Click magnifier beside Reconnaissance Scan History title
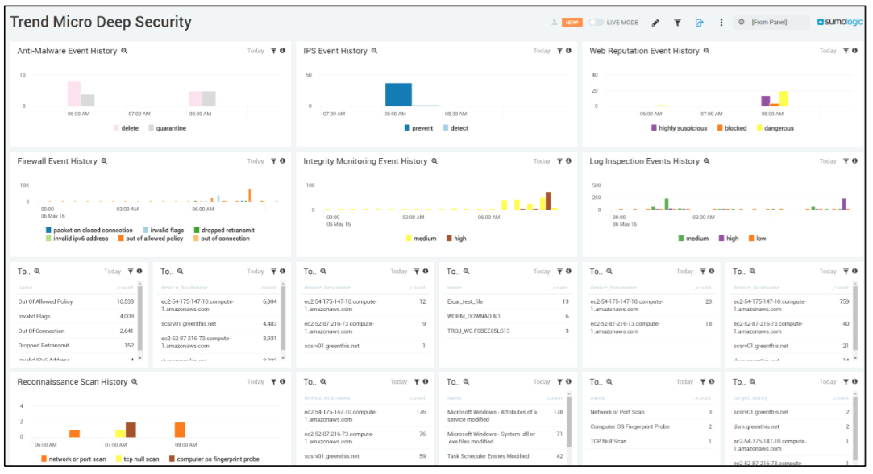 point(134,382)
